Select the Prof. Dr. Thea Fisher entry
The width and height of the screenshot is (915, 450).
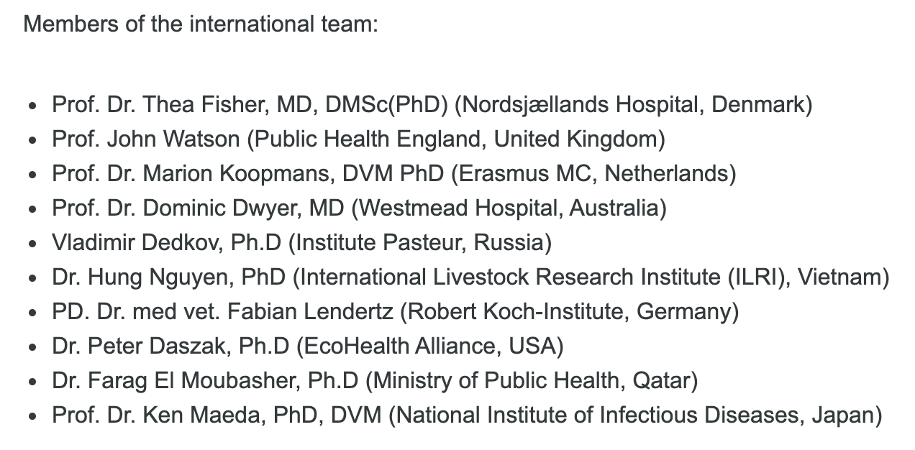click(x=432, y=105)
